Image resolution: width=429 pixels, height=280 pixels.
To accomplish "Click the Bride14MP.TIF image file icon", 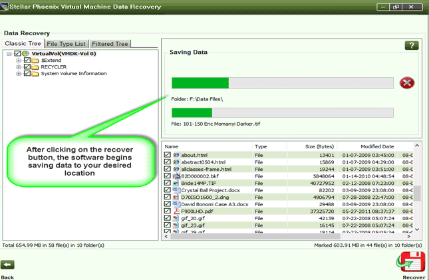I will click(x=176, y=183).
